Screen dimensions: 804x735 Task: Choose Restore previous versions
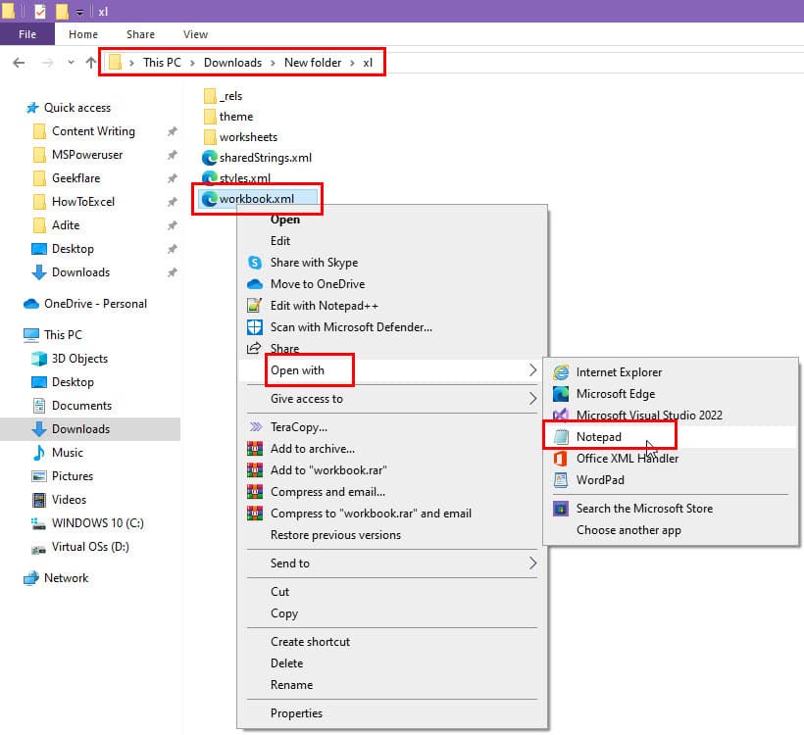click(x=335, y=535)
